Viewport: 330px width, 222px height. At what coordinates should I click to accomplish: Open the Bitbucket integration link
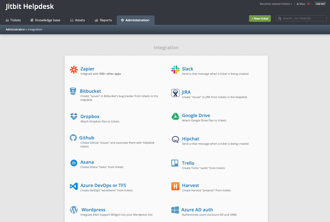click(x=91, y=91)
